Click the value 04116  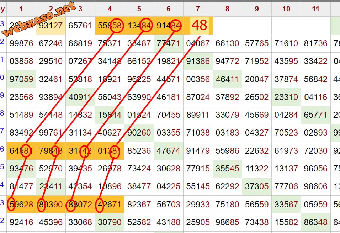(315, 97)
